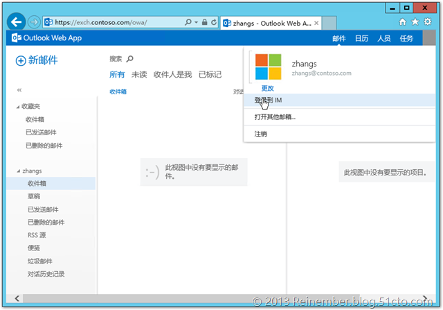Select 打开其他邮箱 menu option
The height and width of the screenshot is (310, 443).
[x=275, y=117]
